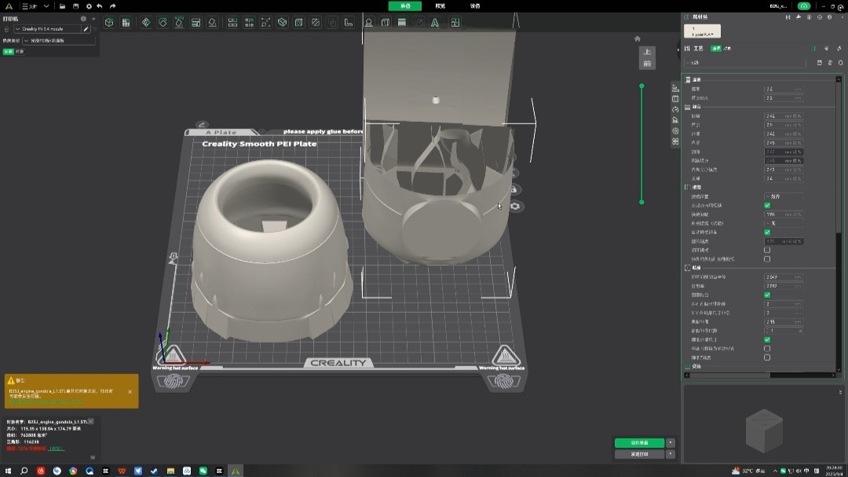The image size is (848, 477).
Task: Open the File menu
Action: [29, 6]
